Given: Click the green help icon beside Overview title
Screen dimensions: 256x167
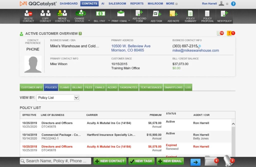Looking at the screenshot, I should (80, 33).
